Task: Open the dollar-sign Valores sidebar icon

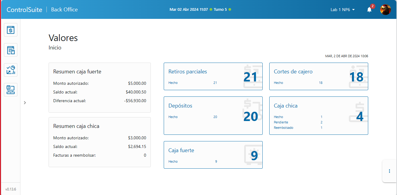Action: [x=10, y=30]
